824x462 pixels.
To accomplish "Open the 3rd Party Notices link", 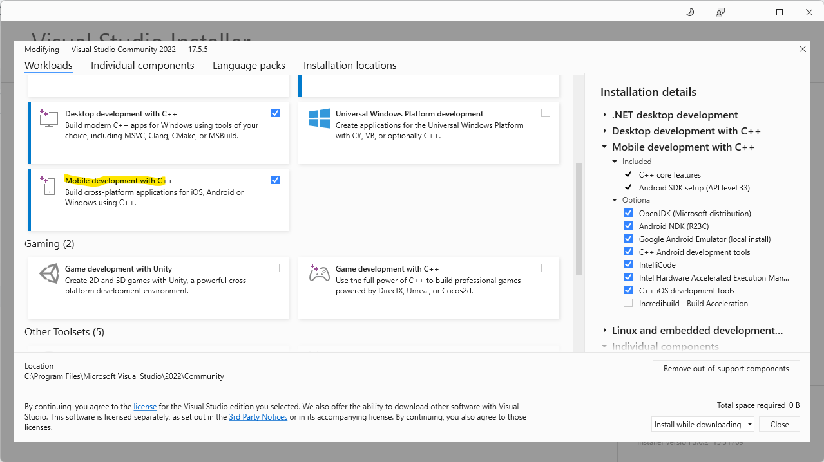I will pyautogui.click(x=258, y=416).
